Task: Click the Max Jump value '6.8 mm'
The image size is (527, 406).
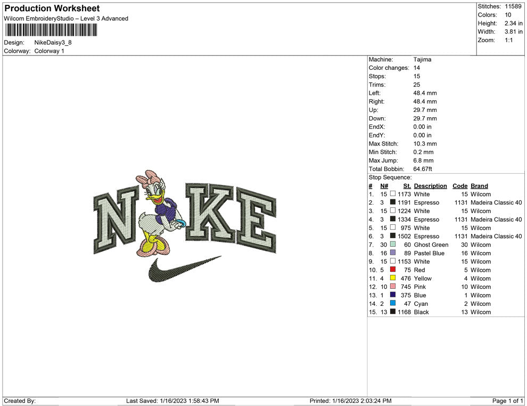Action: (423, 160)
